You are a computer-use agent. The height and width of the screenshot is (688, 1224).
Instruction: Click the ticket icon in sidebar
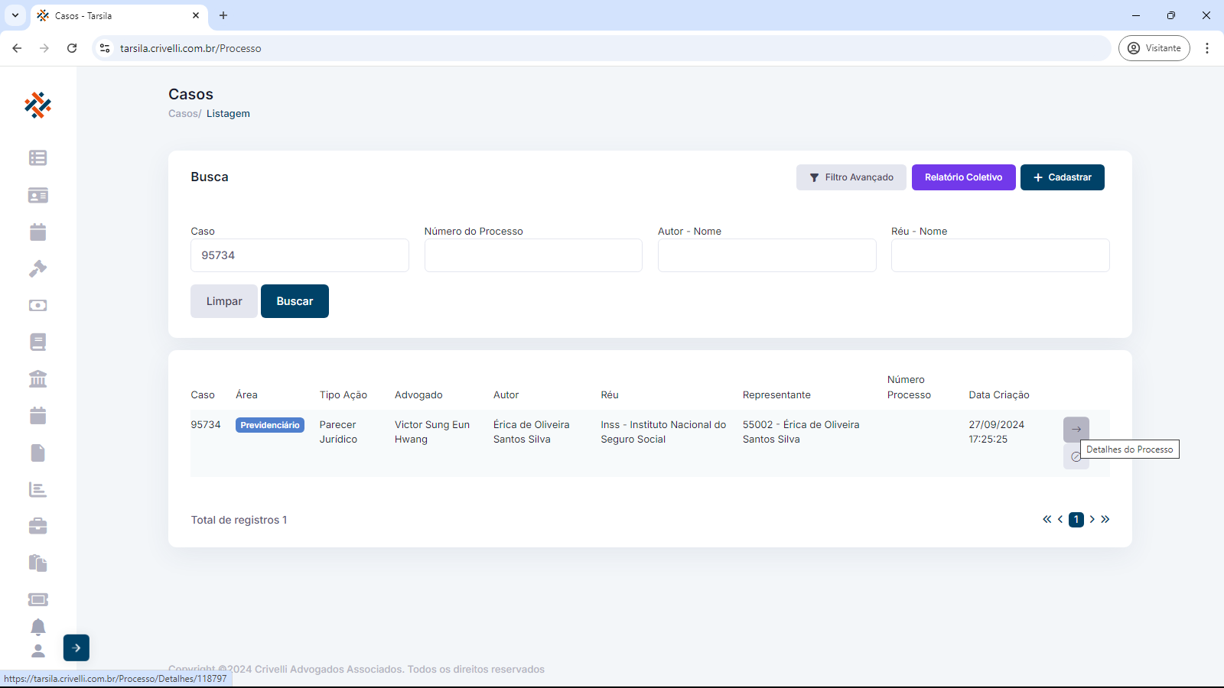[37, 599]
